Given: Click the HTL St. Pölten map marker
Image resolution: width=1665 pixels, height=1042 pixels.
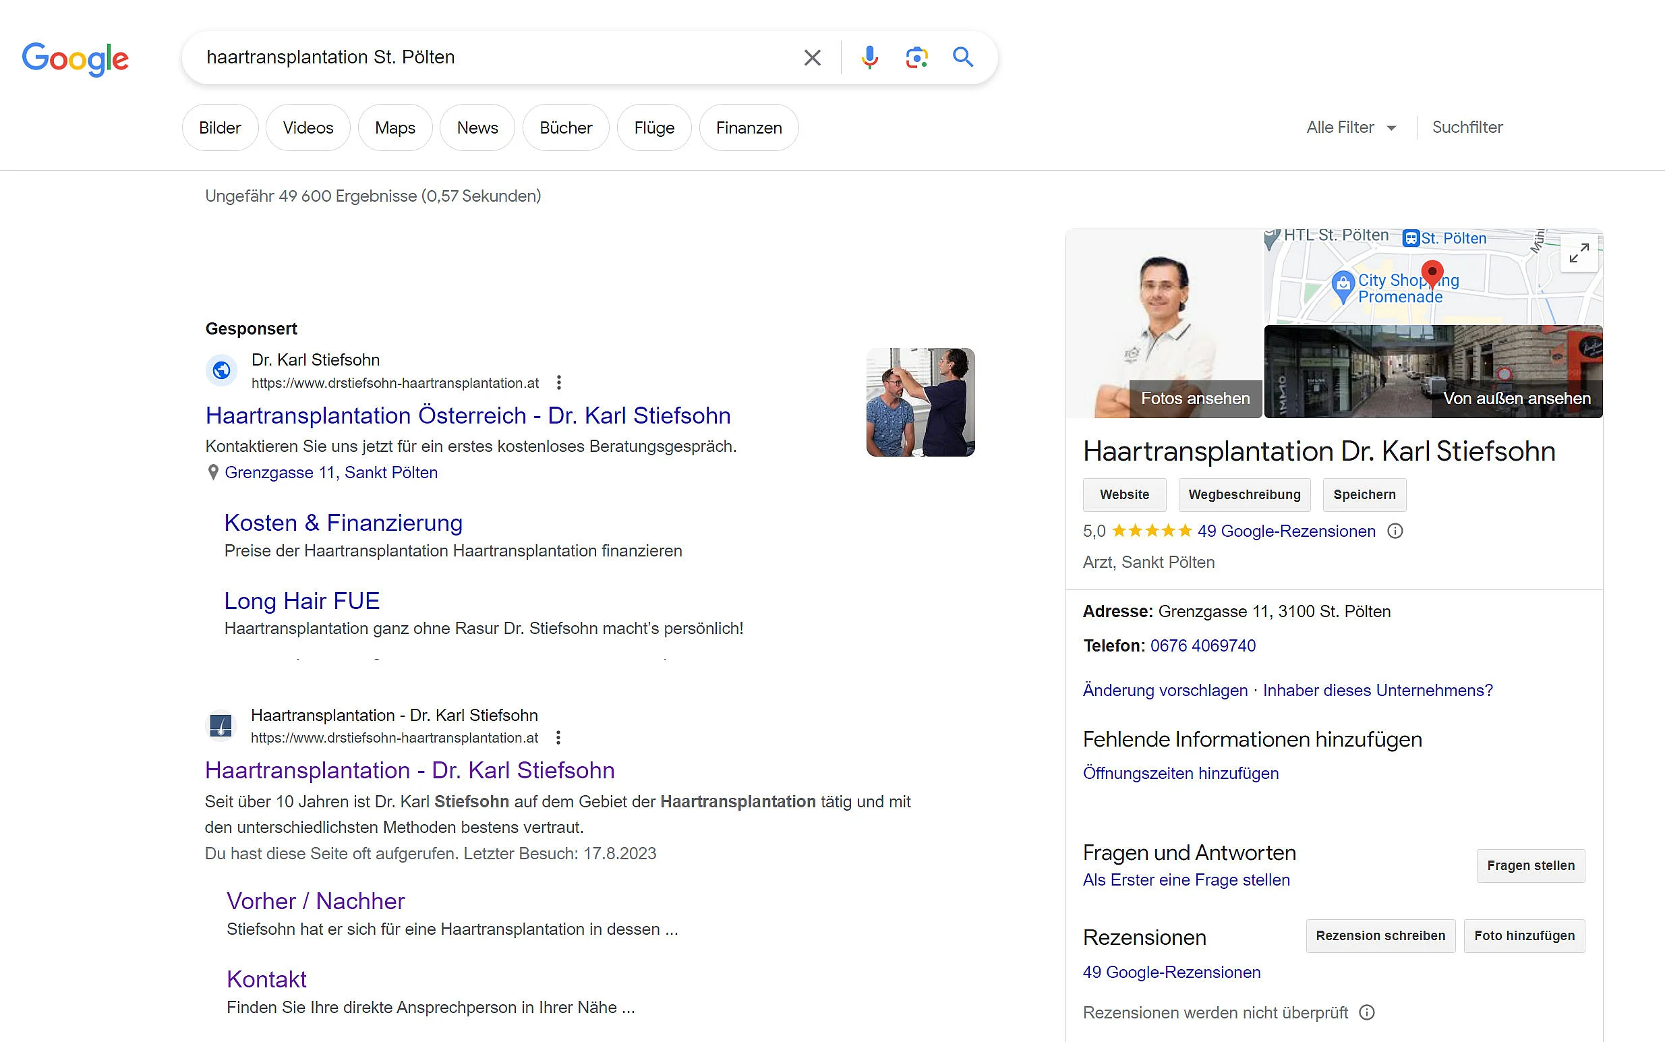Looking at the screenshot, I should pos(1272,239).
